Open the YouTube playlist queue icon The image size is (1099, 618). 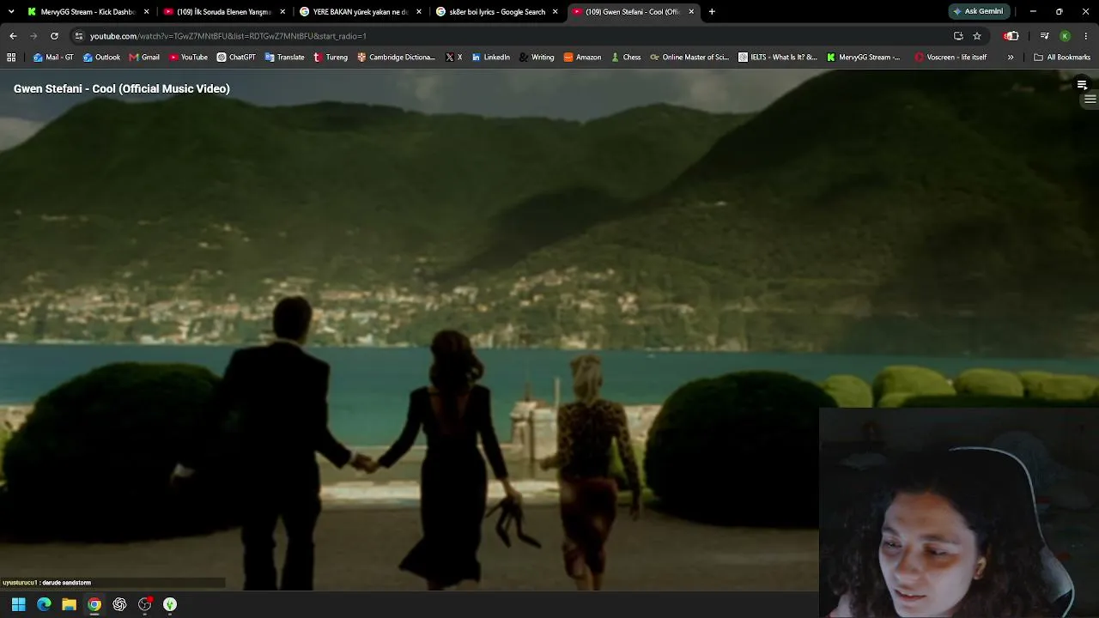(1082, 85)
